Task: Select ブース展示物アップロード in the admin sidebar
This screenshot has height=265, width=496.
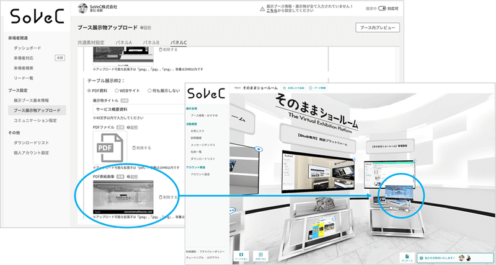Action: [x=37, y=110]
